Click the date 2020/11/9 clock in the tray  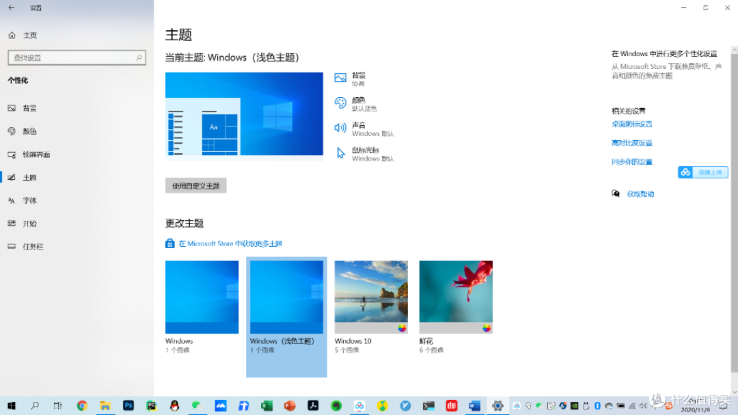coord(695,410)
